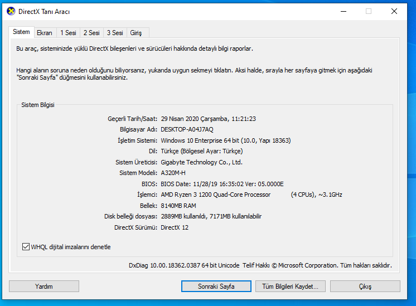
Task: Minimize the DirectX Tanı Aracı window
Action: tap(343, 11)
